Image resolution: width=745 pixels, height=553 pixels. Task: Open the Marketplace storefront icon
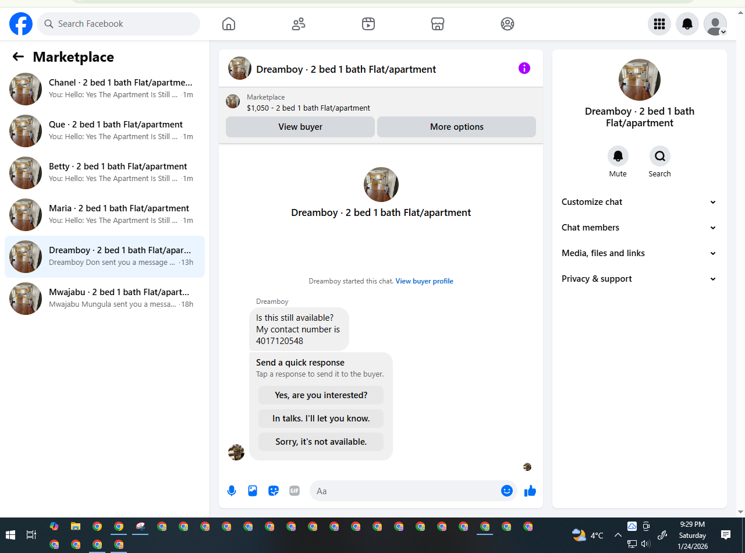438,24
